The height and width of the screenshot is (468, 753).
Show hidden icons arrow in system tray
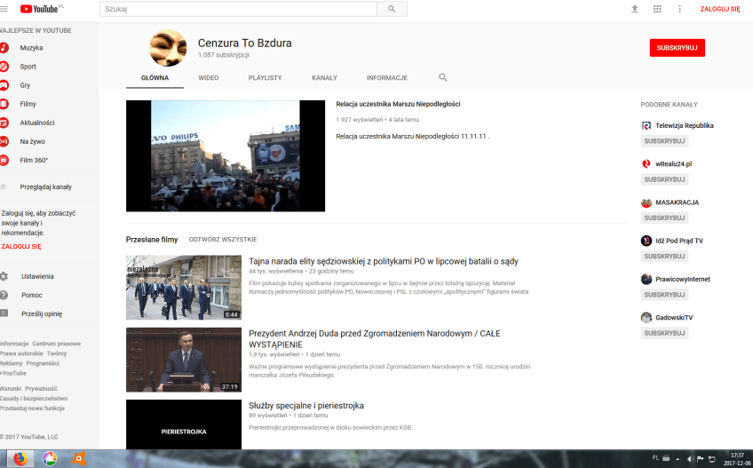coord(678,459)
